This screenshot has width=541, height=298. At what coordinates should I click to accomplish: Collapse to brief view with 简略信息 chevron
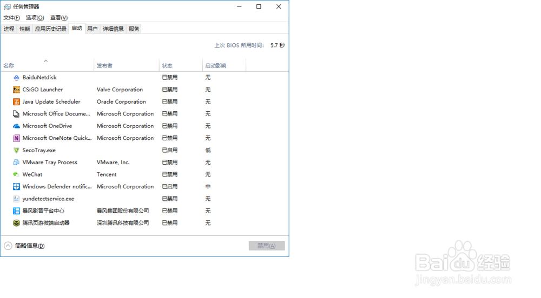8,246
